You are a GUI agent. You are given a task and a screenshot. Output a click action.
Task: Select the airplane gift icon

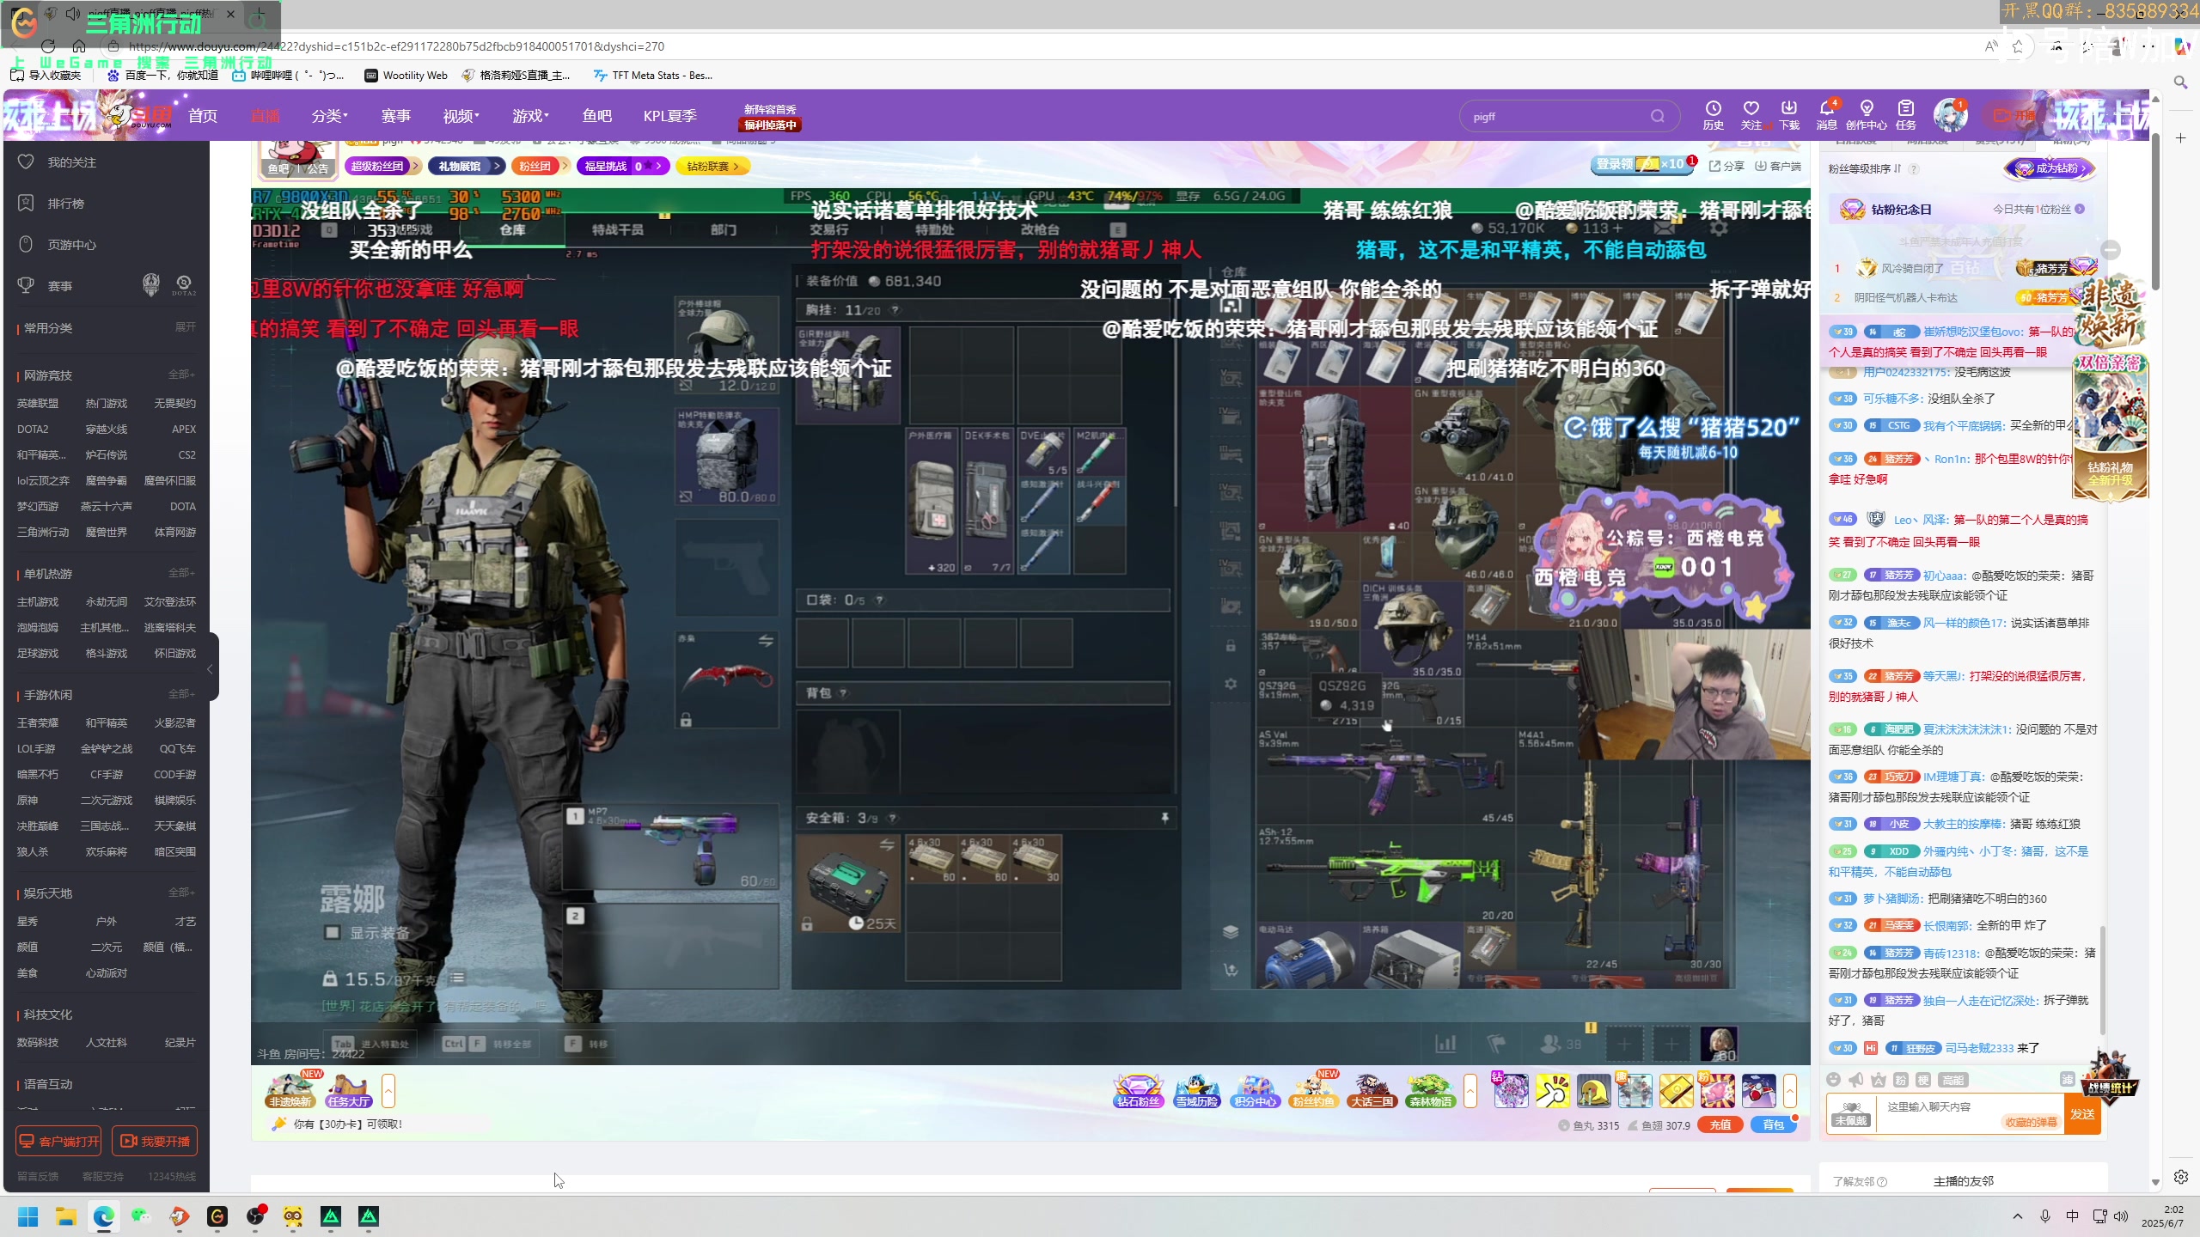(1758, 1091)
